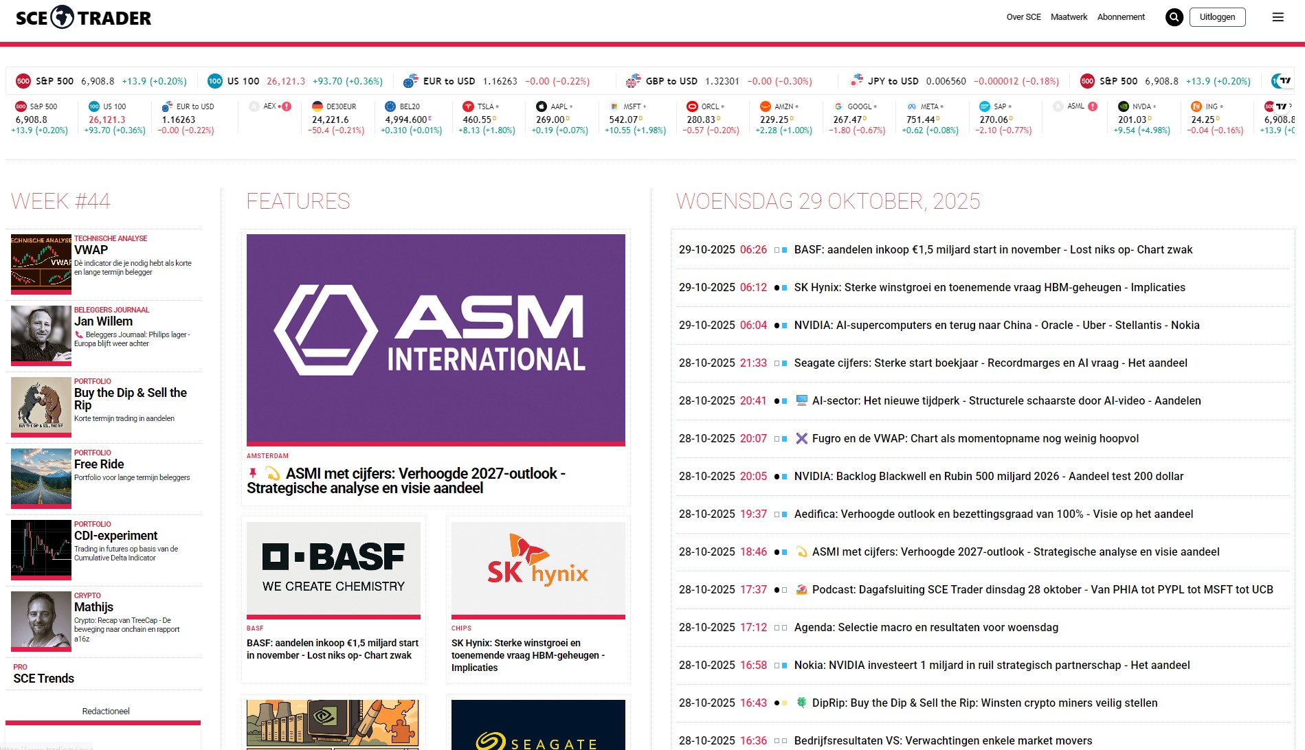
Task: Open the SK Hynix feature thumbnail
Action: (538, 569)
